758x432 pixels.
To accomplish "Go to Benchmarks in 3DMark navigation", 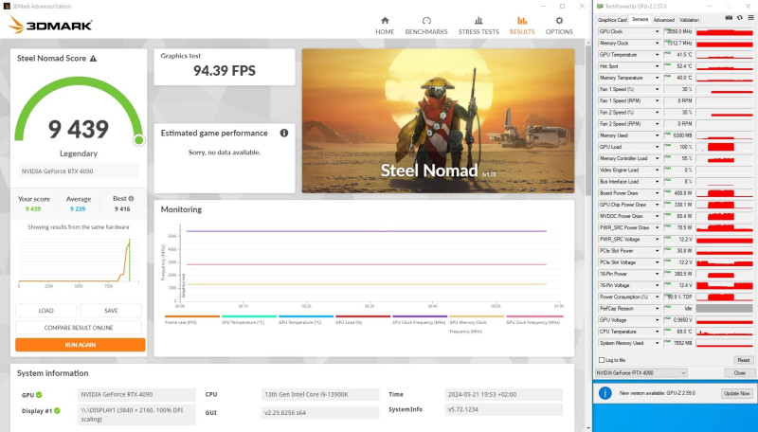I will (426, 26).
